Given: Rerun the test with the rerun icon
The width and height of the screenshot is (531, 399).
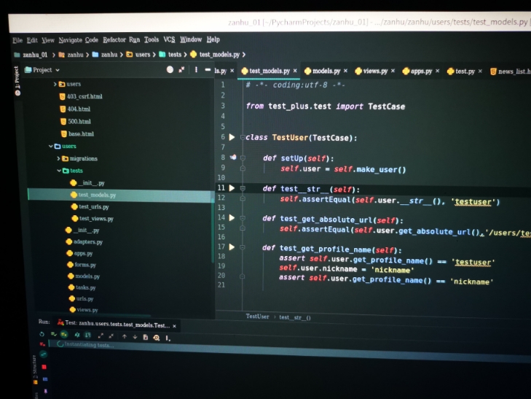Looking at the screenshot, I should (x=42, y=334).
